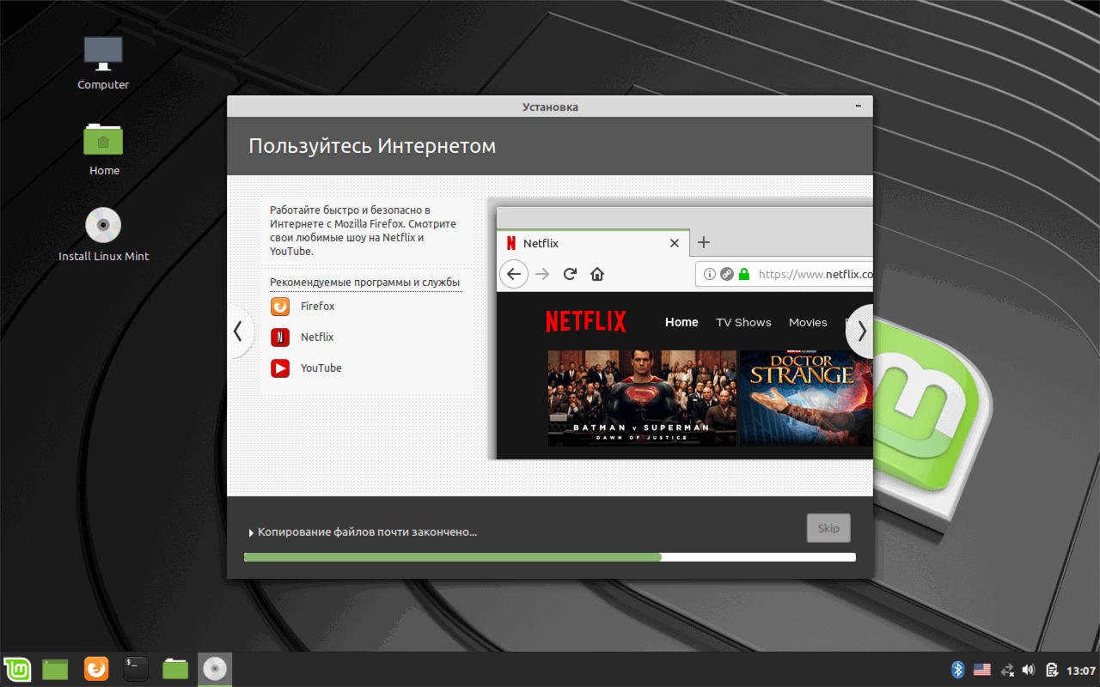Click the netflix.com URL field
This screenshot has height=687, width=1100.
coord(784,275)
